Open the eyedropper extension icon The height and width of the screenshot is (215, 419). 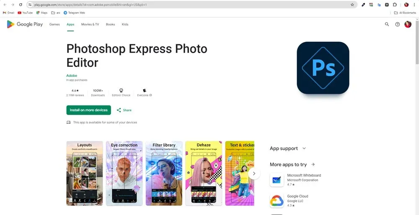[x=363, y=5]
